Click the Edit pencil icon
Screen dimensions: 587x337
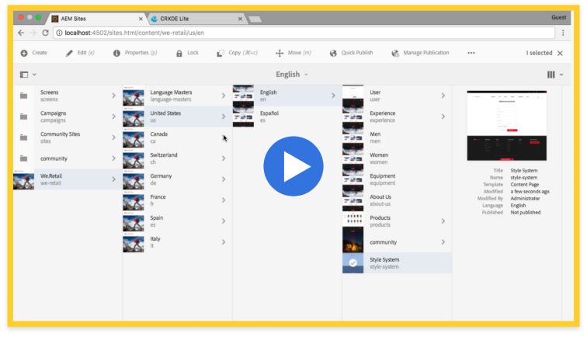coord(69,53)
